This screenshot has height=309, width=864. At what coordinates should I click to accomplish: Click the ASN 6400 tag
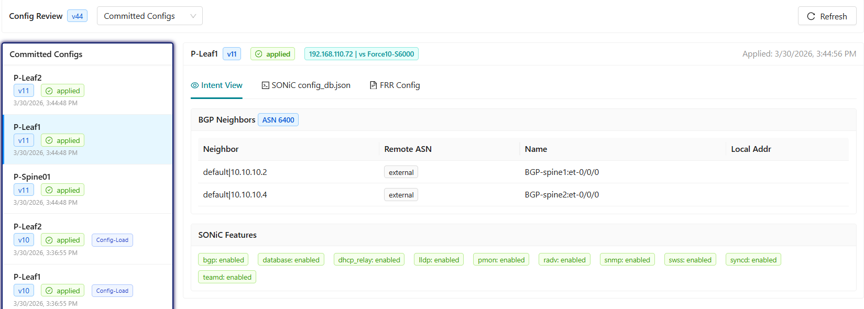point(278,120)
